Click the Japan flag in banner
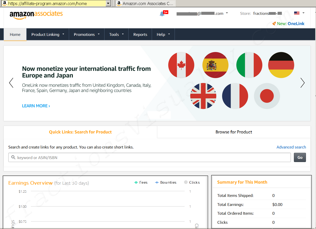Screen dimensions: 316x229 pos(267,96)
